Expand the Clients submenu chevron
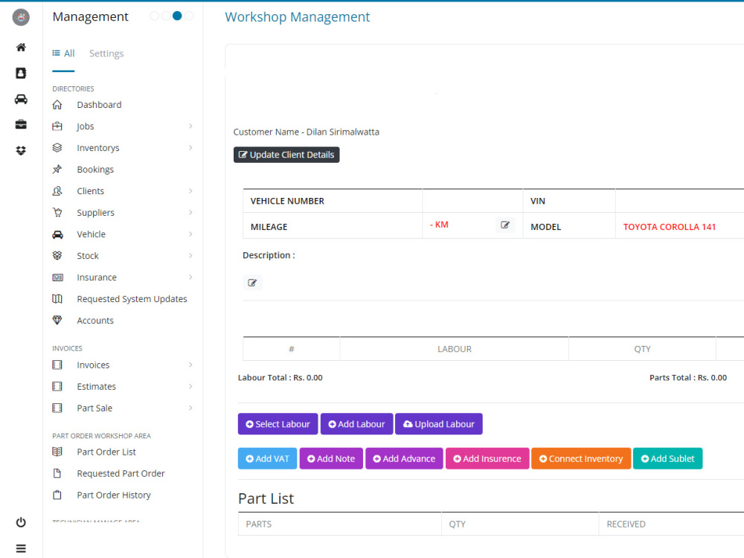 tap(190, 190)
